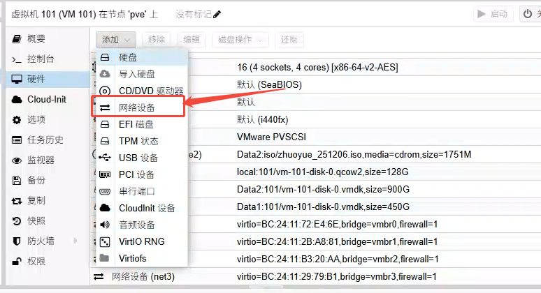This screenshot has width=541, height=293.
Task: Open the 概要 summary tab in sidebar
Action: (x=36, y=39)
